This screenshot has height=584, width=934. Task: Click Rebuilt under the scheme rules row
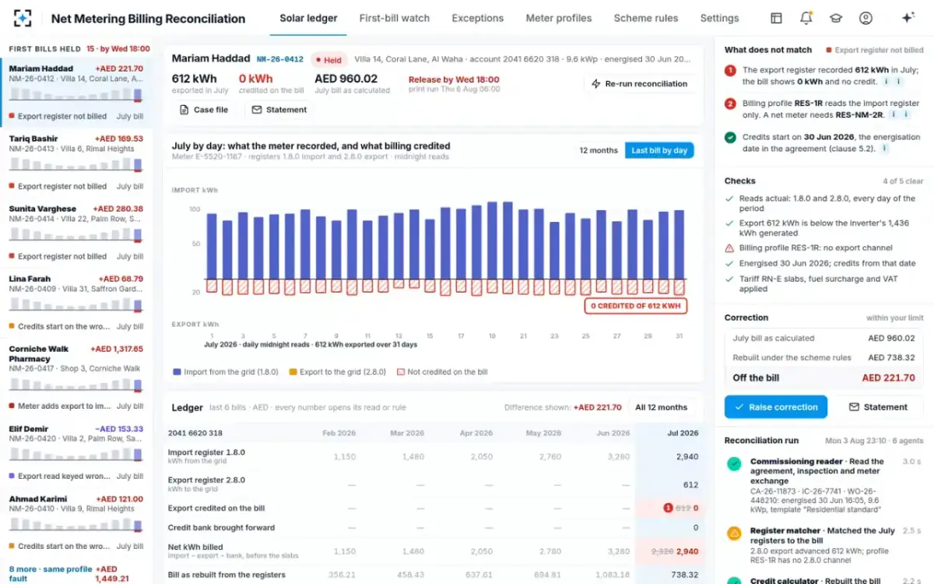[x=823, y=357]
